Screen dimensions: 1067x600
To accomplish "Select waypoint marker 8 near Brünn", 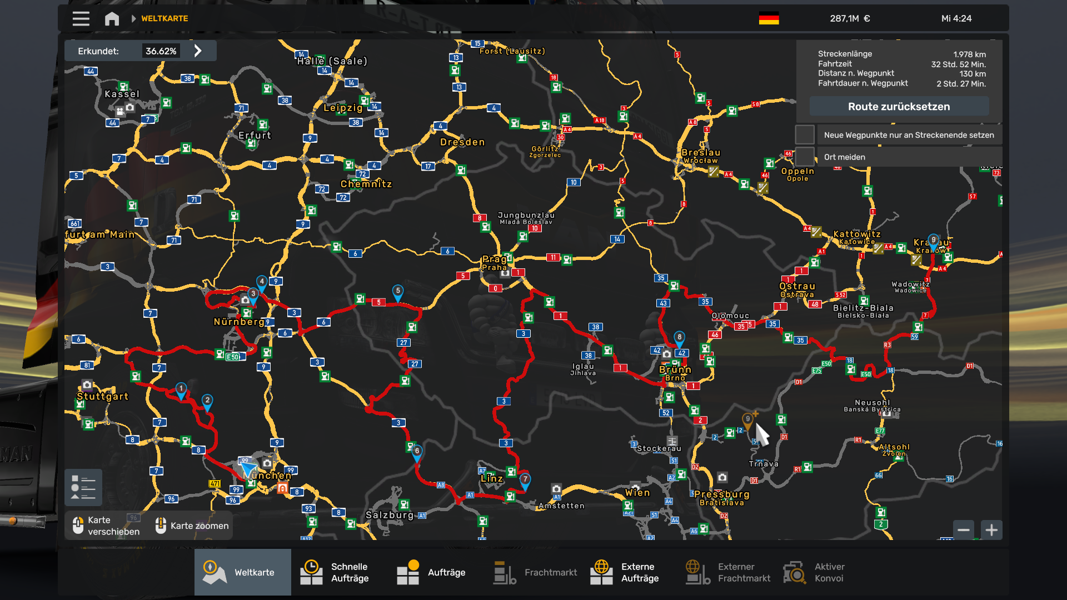I will [x=679, y=338].
